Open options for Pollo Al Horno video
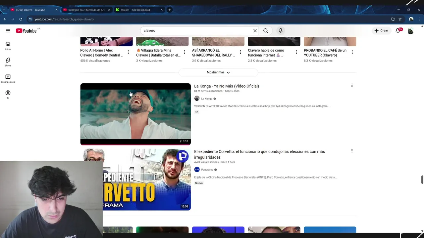Screen dimensions: 424x238 point(129,52)
